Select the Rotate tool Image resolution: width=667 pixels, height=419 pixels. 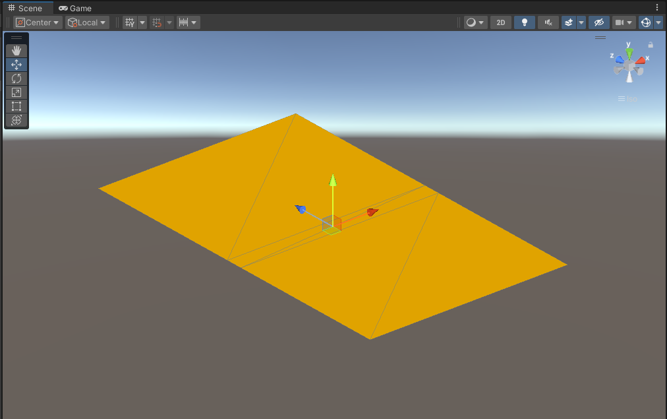tap(16, 79)
